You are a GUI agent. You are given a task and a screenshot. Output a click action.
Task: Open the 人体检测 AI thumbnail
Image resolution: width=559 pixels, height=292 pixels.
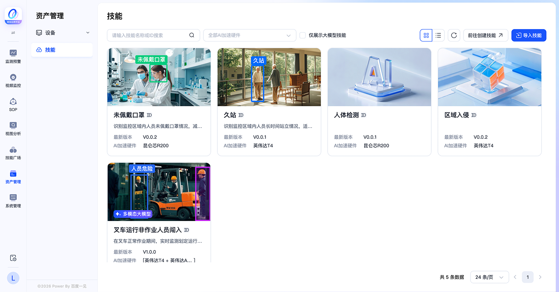379,77
